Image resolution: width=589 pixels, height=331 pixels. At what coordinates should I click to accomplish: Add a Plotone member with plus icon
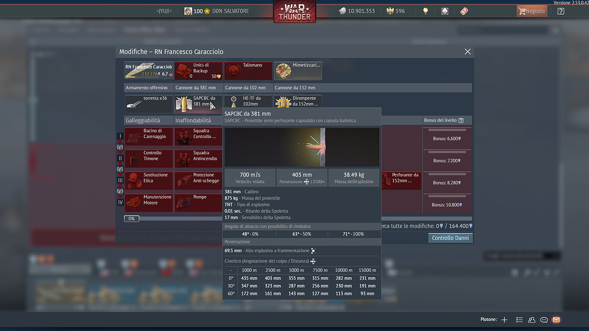click(x=504, y=320)
